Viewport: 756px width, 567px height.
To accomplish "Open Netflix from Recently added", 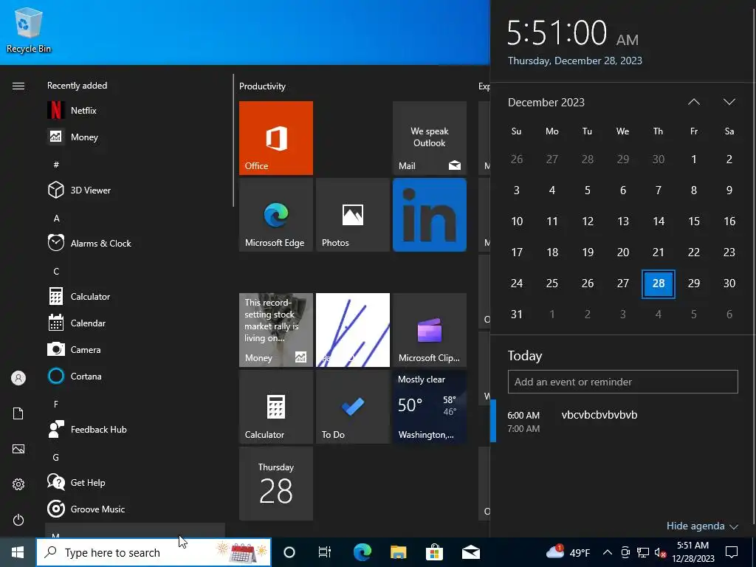I will click(x=135, y=111).
